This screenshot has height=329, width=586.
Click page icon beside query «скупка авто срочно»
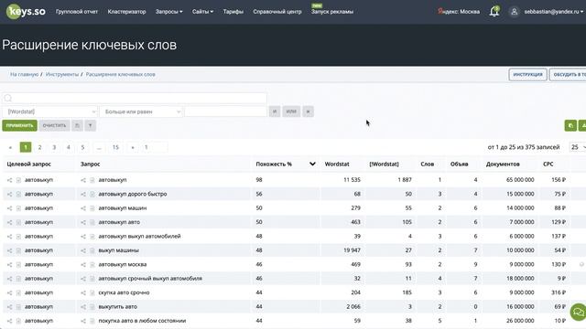point(92,293)
